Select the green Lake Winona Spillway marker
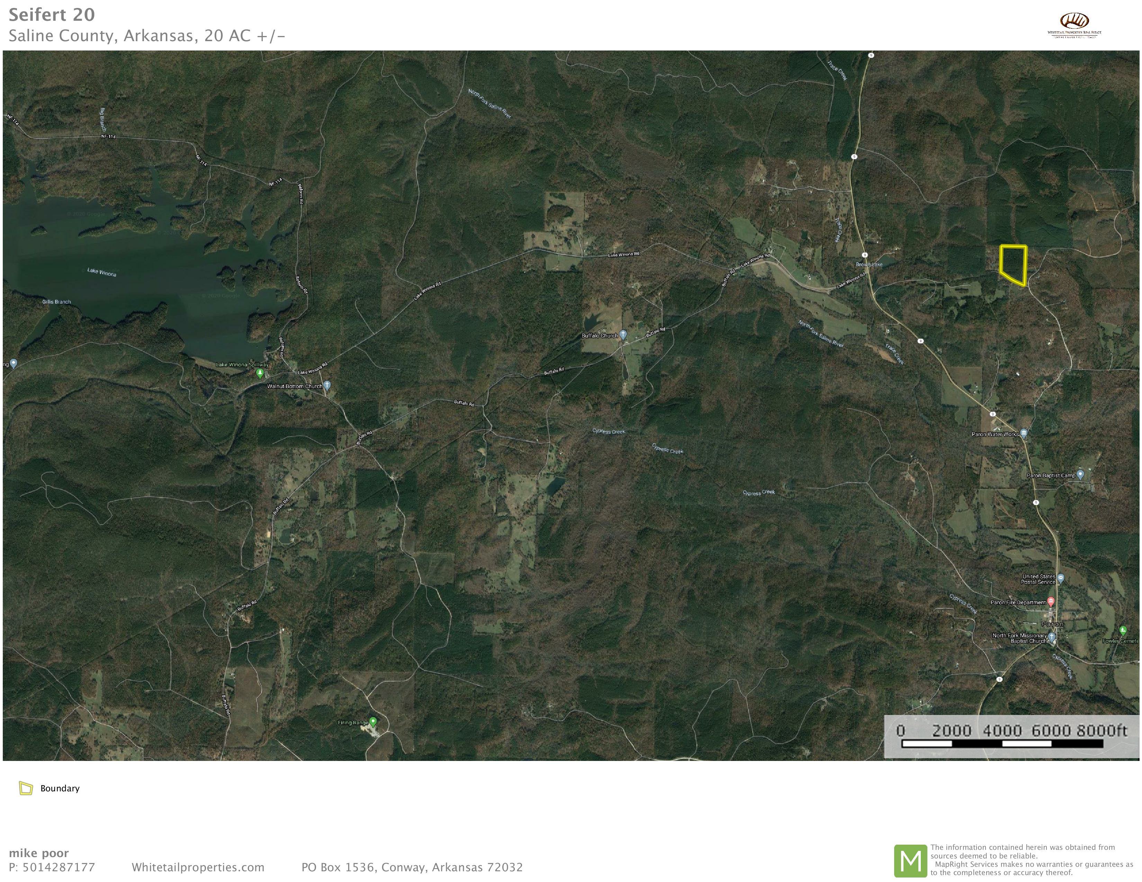Image resolution: width=1142 pixels, height=882 pixels. click(260, 373)
